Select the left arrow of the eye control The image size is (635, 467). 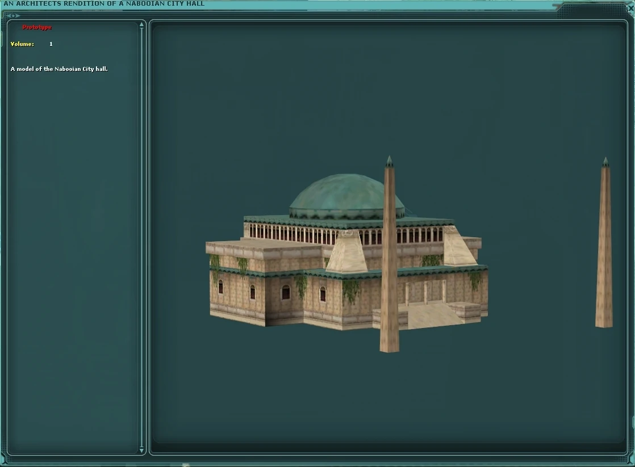(7, 16)
